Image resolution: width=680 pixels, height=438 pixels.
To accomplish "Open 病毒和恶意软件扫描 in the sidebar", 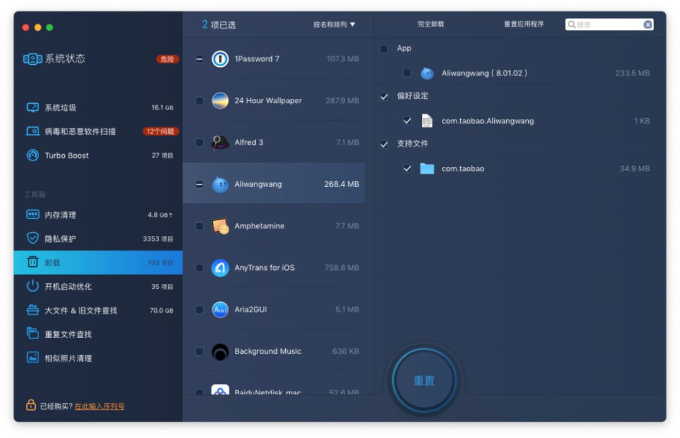I will 99,131.
